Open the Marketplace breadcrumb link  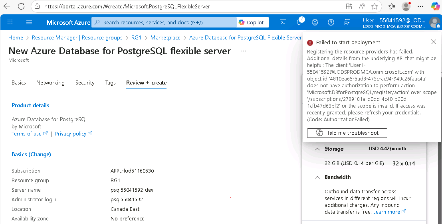click(x=165, y=38)
